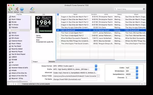Check Tick Tock (Unabridged) Part 2 checkbox
This screenshot has width=153, height=95.
[58, 36]
